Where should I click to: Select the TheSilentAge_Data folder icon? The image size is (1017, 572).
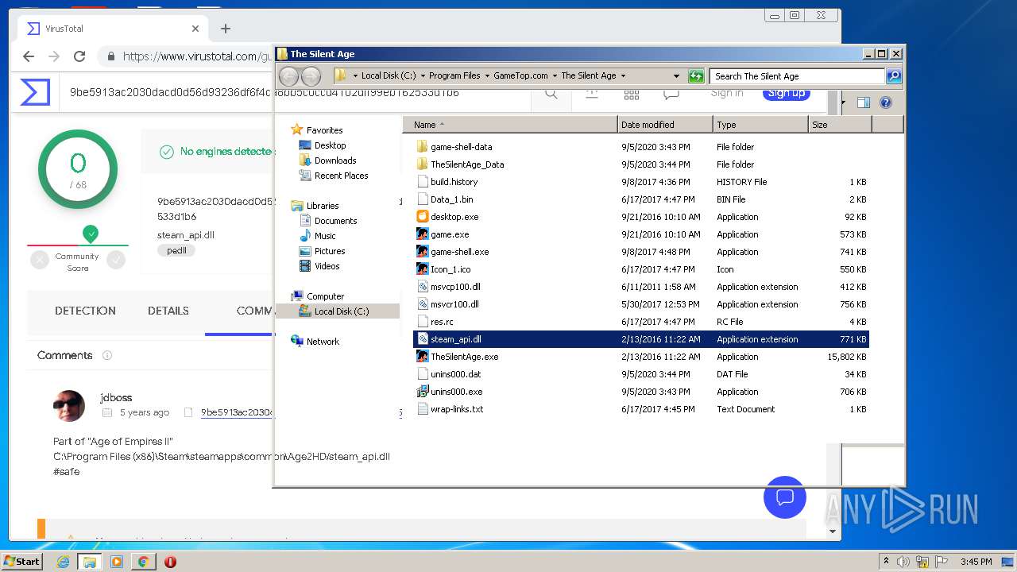423,164
